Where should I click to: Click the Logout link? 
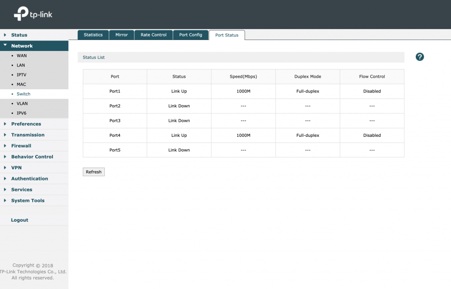(19, 220)
